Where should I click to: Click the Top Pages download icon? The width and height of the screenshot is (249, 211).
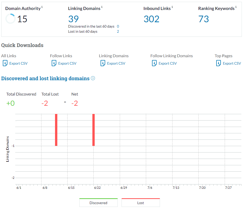tap(218, 63)
